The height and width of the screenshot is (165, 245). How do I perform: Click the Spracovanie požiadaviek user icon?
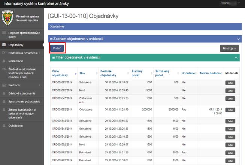pos(4,102)
